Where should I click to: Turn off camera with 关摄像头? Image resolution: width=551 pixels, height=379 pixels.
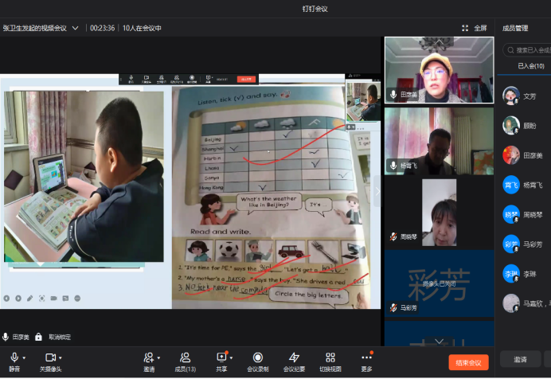pyautogui.click(x=50, y=361)
